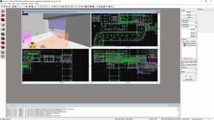
Task: Click the prefab number stepper arrows
Action: pos(190,77)
